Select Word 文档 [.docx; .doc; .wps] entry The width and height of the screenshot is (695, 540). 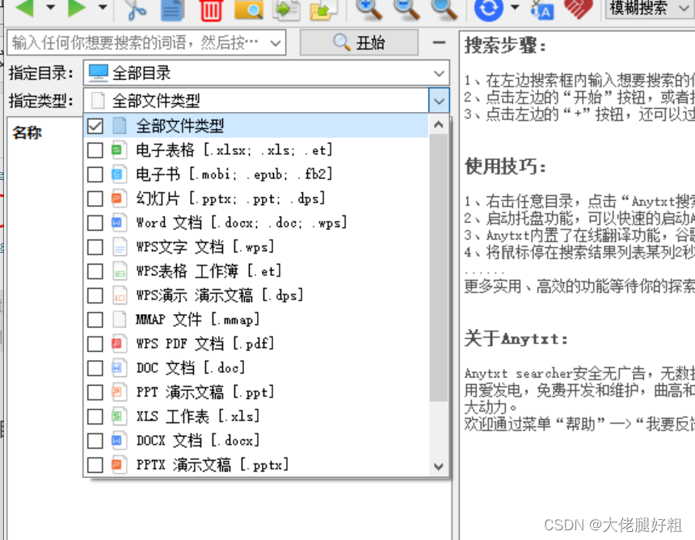coord(241,223)
